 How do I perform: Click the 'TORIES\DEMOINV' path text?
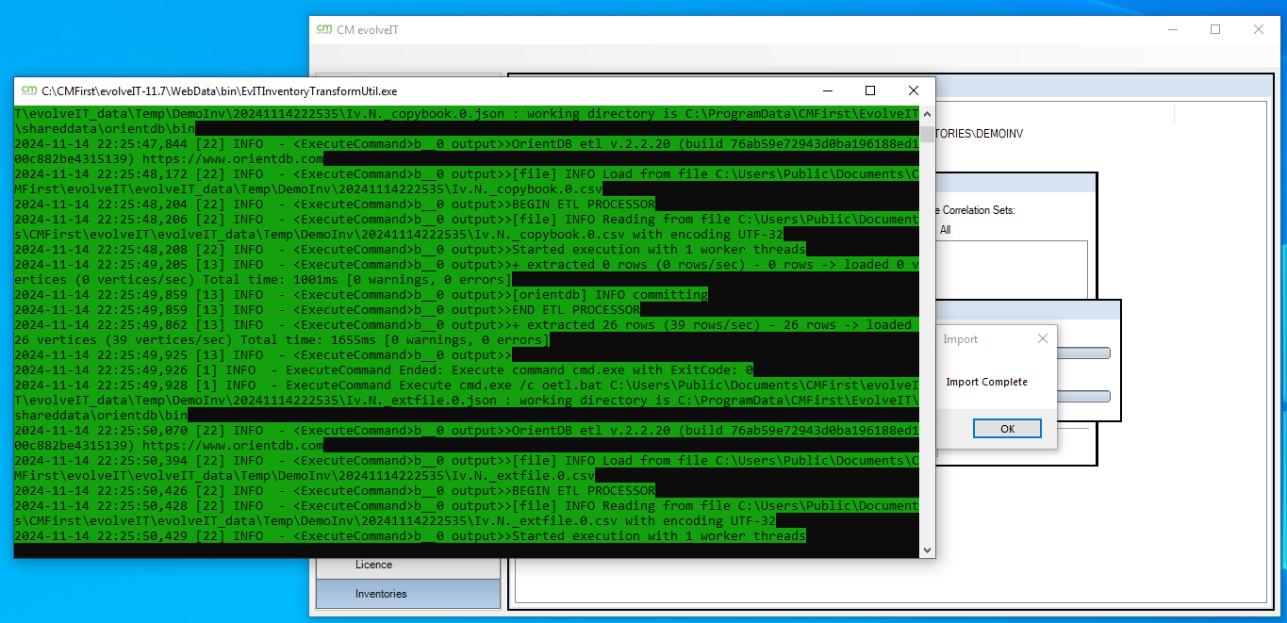980,134
